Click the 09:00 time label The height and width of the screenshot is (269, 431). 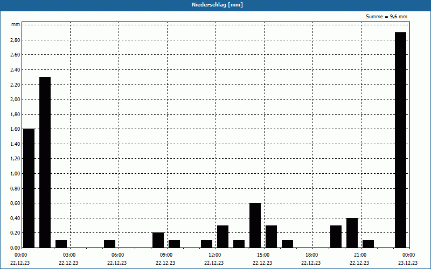click(x=166, y=255)
